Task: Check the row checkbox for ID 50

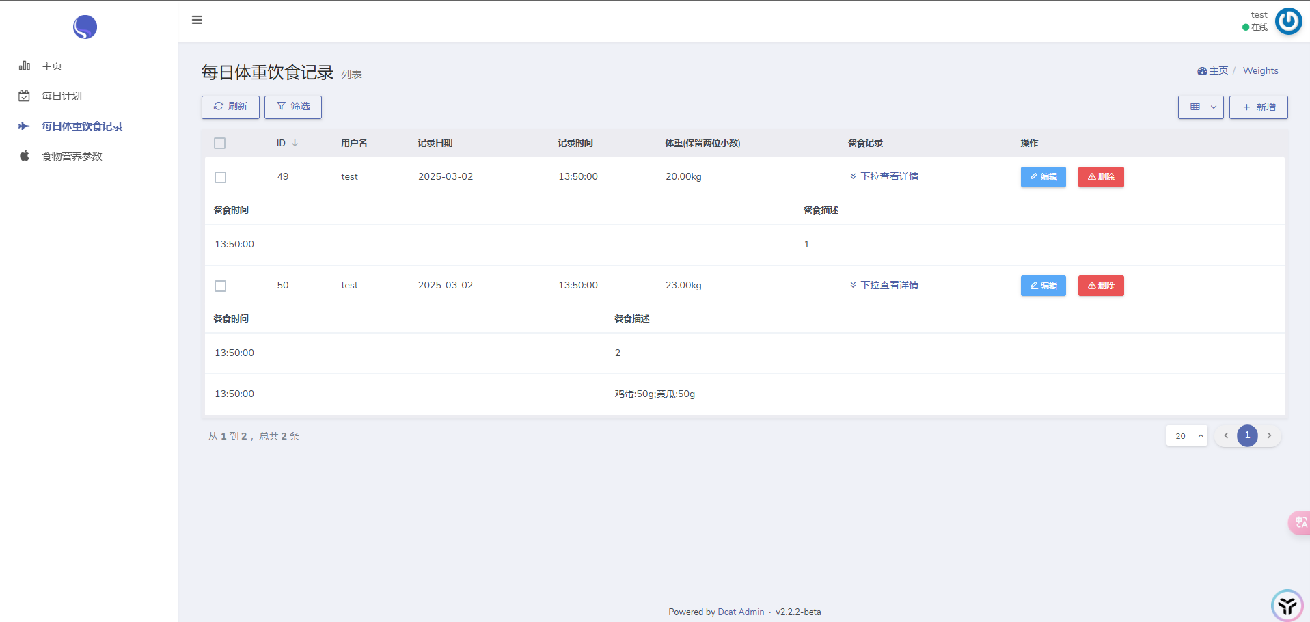Action: pyautogui.click(x=220, y=286)
